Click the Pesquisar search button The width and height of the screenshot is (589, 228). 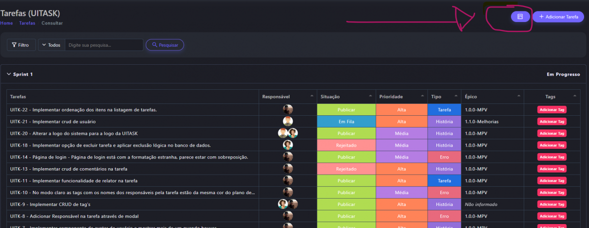pos(164,45)
